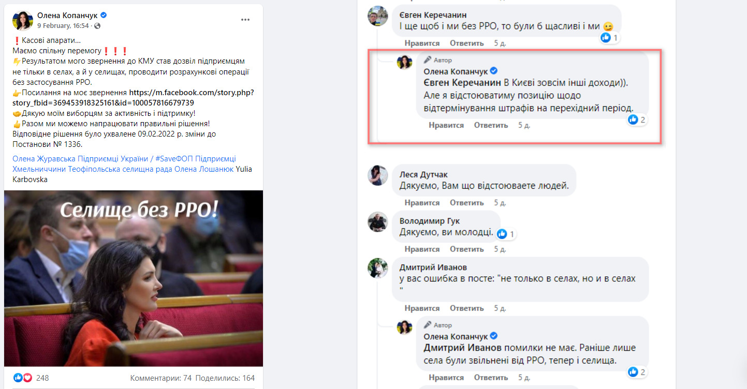This screenshot has height=389, width=747.
Task: Click like counter on Володимир Гук's comment
Action: (506, 234)
